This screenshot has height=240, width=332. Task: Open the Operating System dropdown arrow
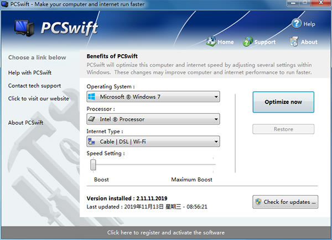(216, 97)
